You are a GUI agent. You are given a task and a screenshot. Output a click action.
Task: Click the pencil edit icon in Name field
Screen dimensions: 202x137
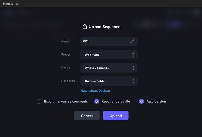132,41
